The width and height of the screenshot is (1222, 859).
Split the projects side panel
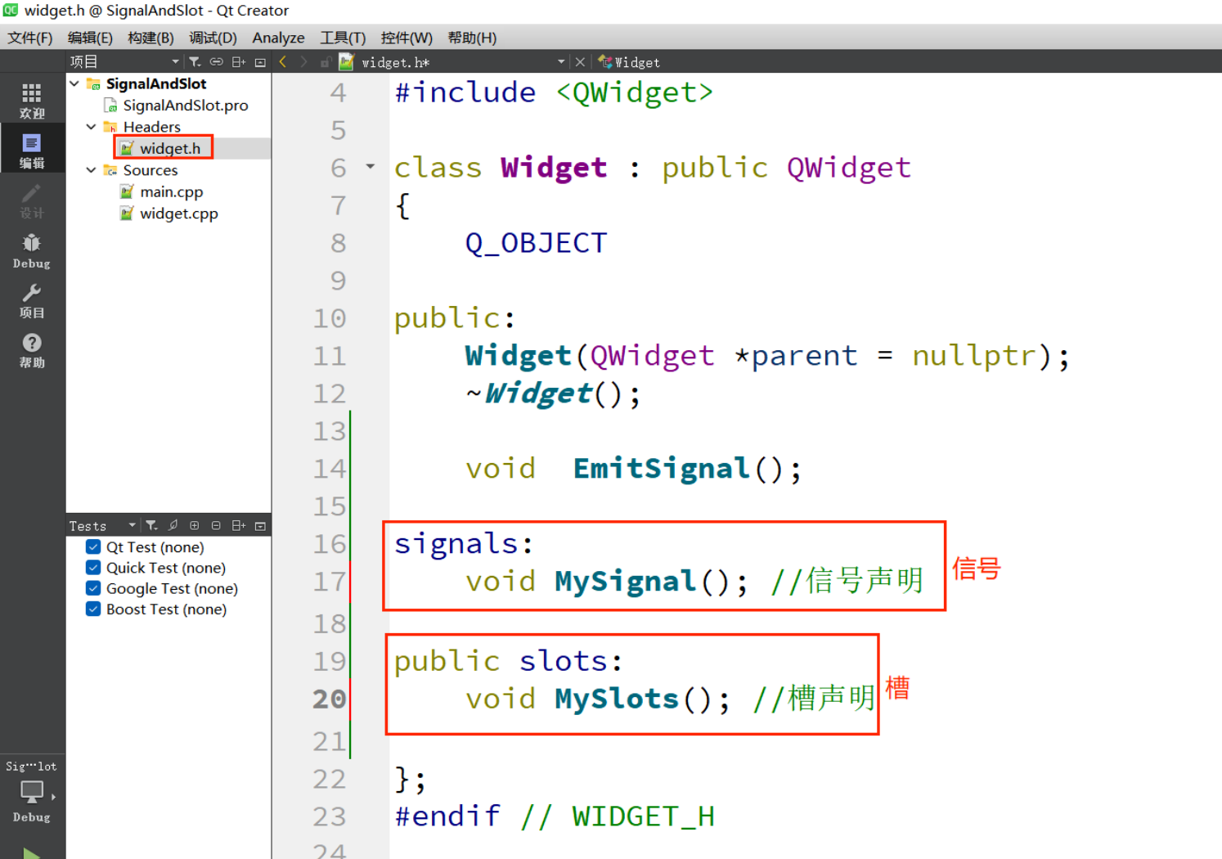(x=239, y=62)
